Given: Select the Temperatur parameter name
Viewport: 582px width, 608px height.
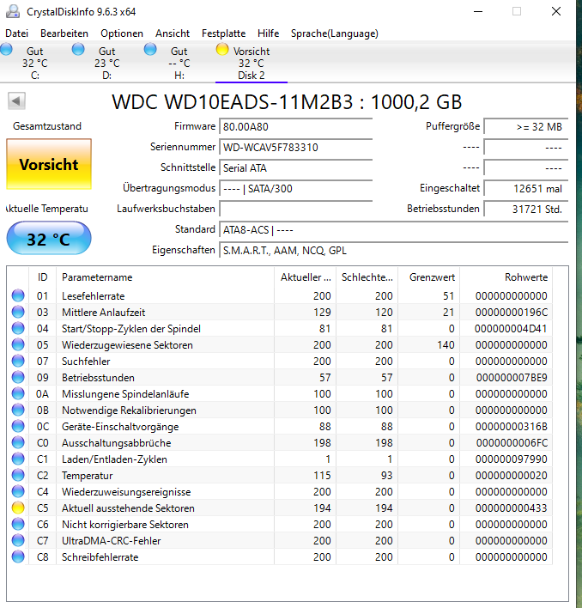Looking at the screenshot, I should pyautogui.click(x=88, y=476).
